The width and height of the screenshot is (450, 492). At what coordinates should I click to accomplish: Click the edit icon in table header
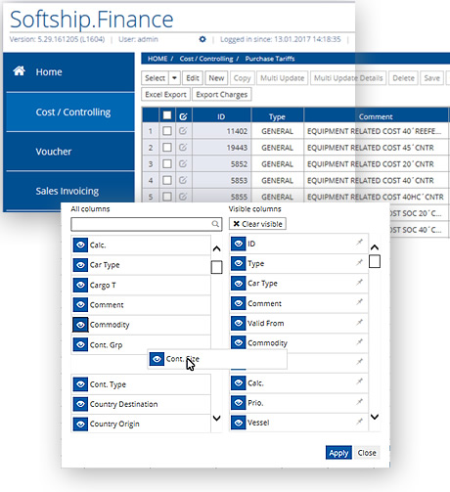[183, 116]
